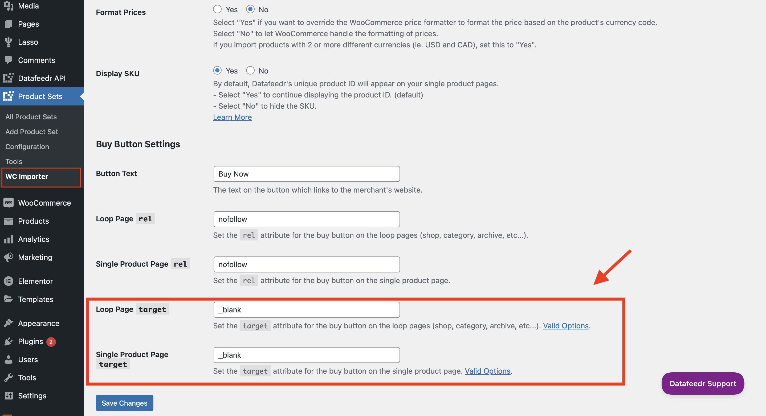The width and height of the screenshot is (766, 416).
Task: Click the Buy Button Settings heading
Action: pos(138,144)
